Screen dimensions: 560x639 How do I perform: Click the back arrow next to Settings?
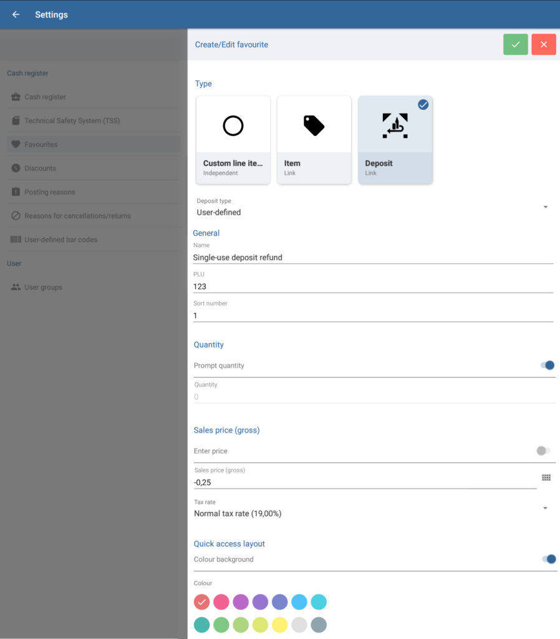(x=16, y=14)
